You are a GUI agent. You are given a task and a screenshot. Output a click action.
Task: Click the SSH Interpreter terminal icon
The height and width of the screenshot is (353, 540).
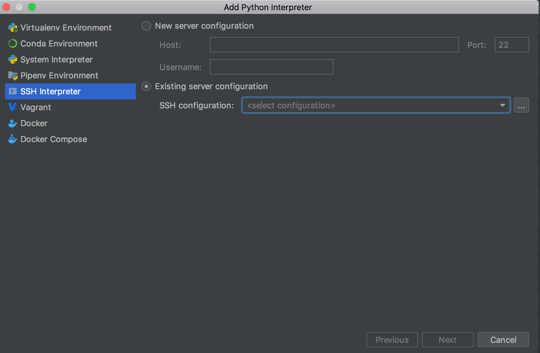click(13, 91)
